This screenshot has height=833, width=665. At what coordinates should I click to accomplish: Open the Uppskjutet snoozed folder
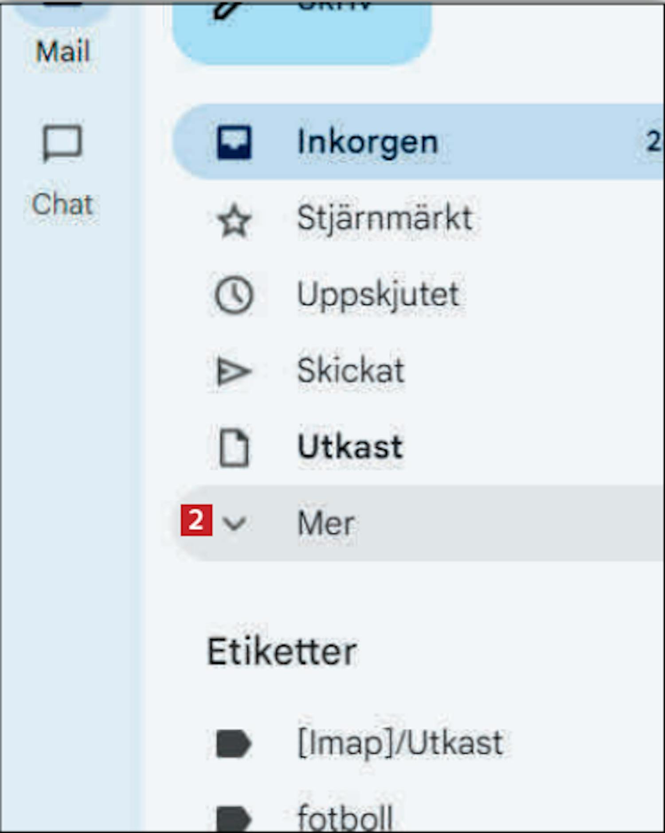378,295
